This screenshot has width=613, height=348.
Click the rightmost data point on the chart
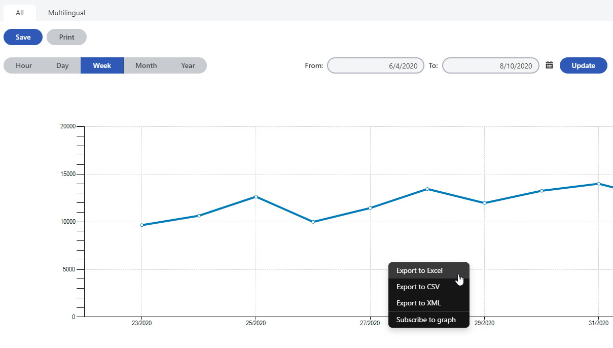click(598, 184)
